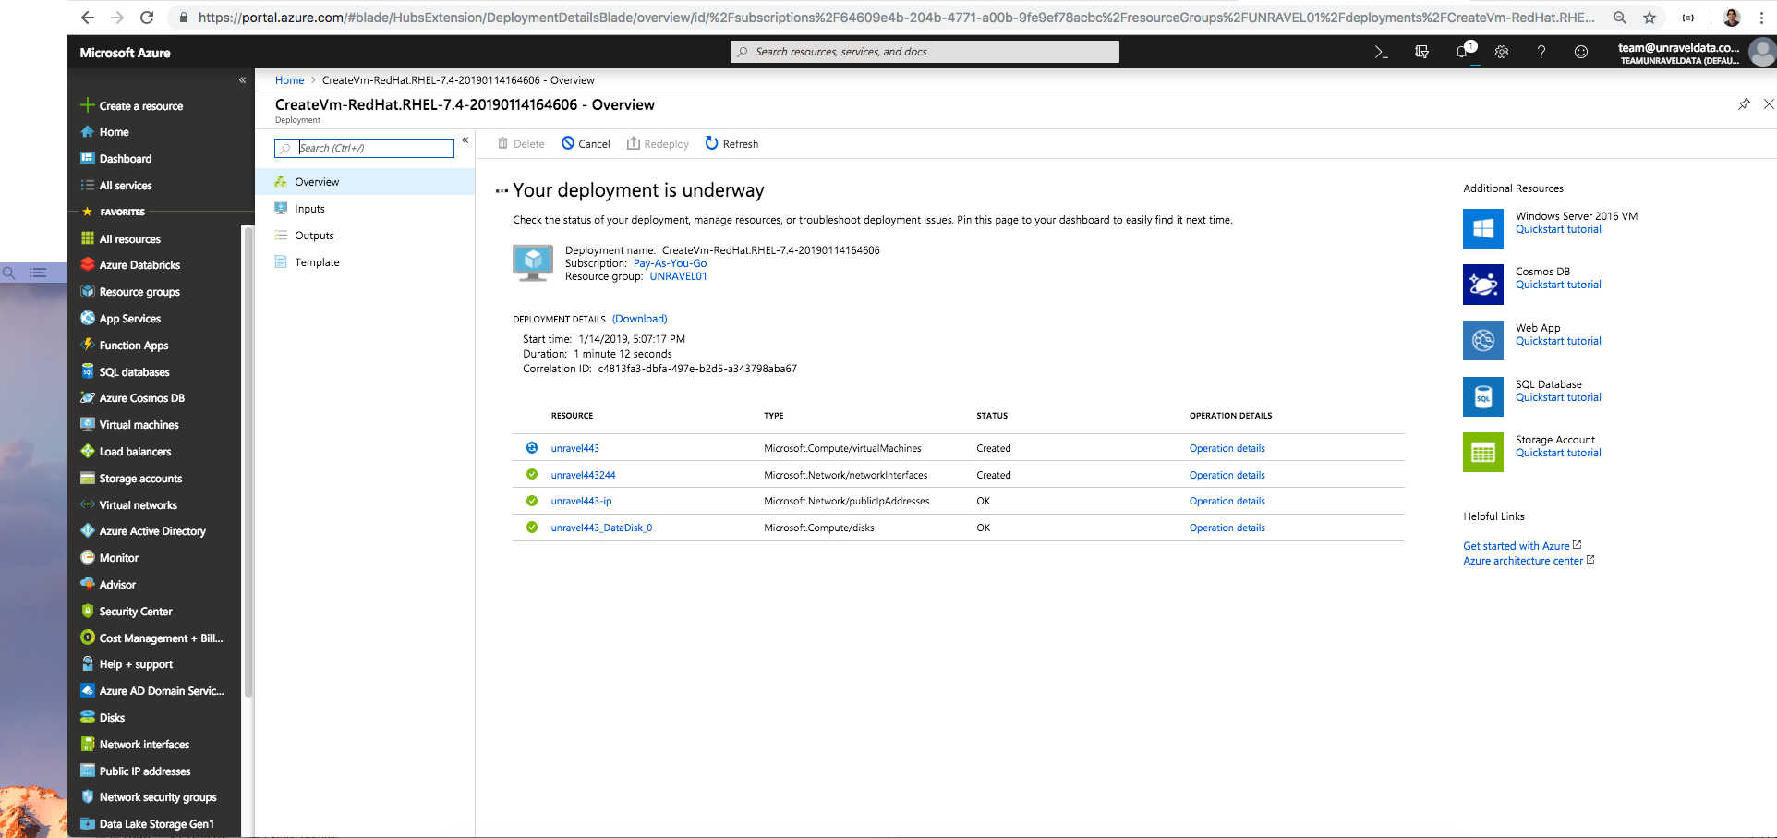Open Pay-As-You-Go subscription link
Image resolution: width=1777 pixels, height=838 pixels.
point(670,263)
